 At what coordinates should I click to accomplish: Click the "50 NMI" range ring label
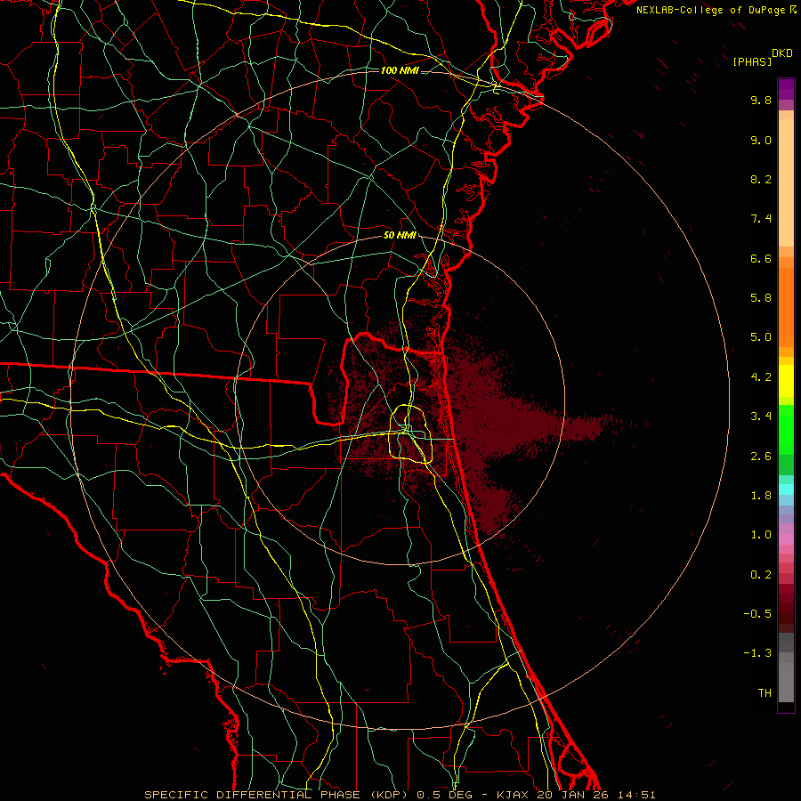(400, 236)
